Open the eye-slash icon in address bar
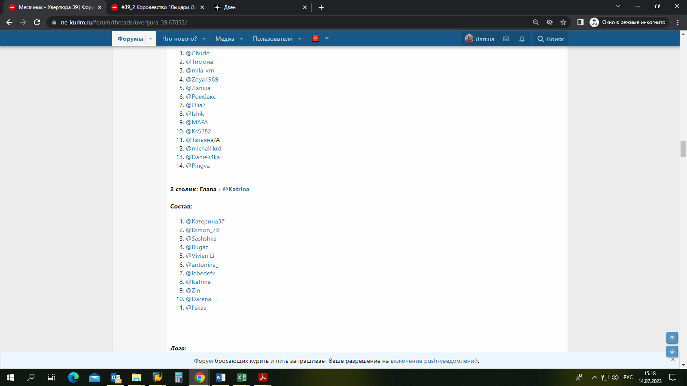Image resolution: width=687 pixels, height=386 pixels. pyautogui.click(x=550, y=22)
